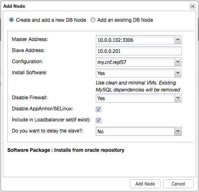The width and height of the screenshot is (199, 192).
Task: Select Create and add a new DB Node
Action: pos(11,20)
